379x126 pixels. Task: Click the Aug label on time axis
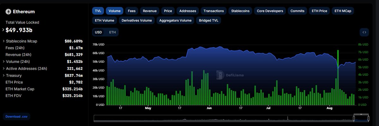[329, 108]
